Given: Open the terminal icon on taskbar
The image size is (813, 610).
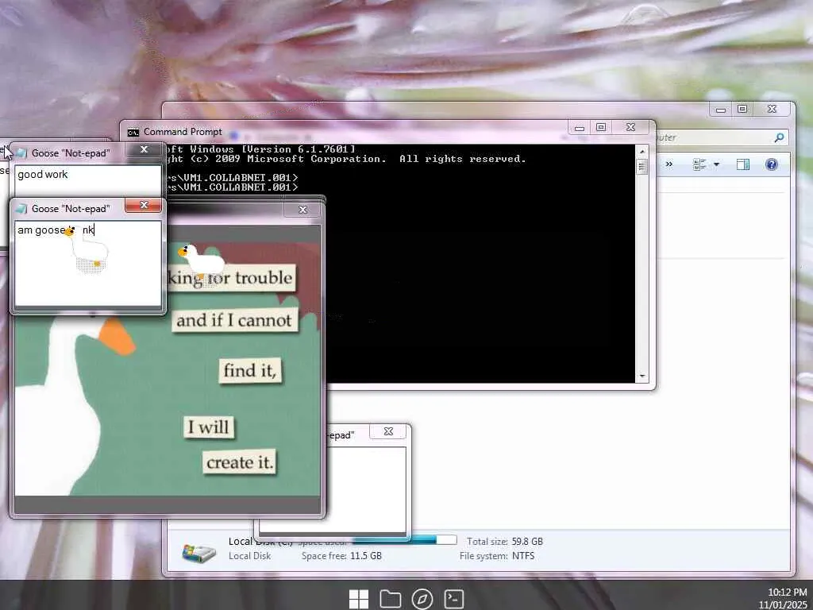Looking at the screenshot, I should [x=453, y=599].
